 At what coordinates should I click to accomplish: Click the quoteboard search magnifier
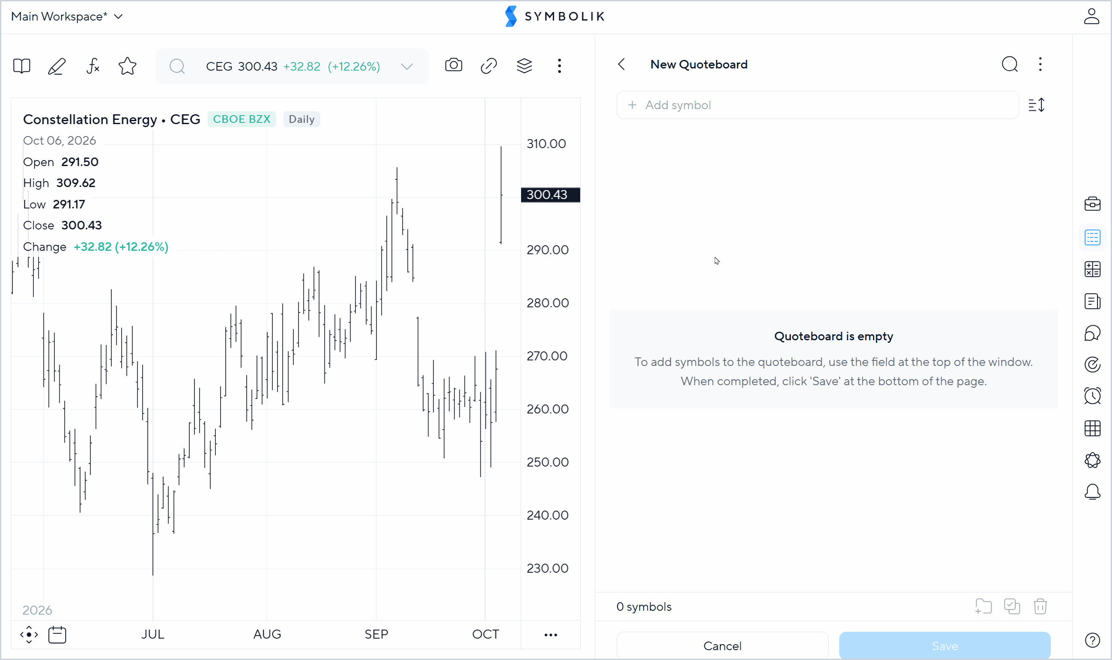(1010, 65)
